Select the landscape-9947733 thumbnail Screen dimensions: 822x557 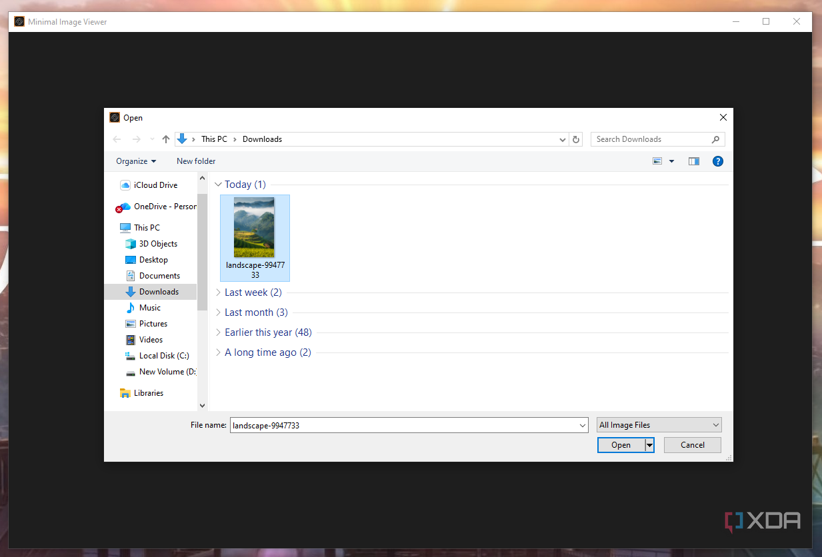coord(255,228)
